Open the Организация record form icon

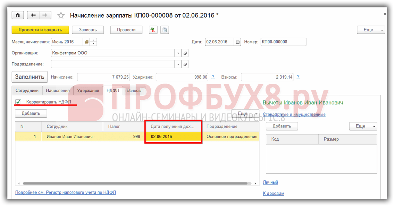pyautogui.click(x=185, y=53)
